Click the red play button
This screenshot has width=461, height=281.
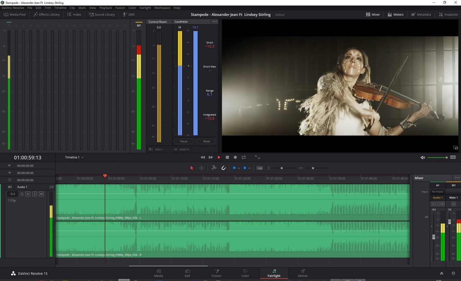click(219, 157)
